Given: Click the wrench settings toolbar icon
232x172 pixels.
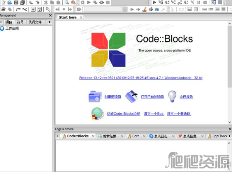Looking at the screenshot, I should (x=48, y=9).
